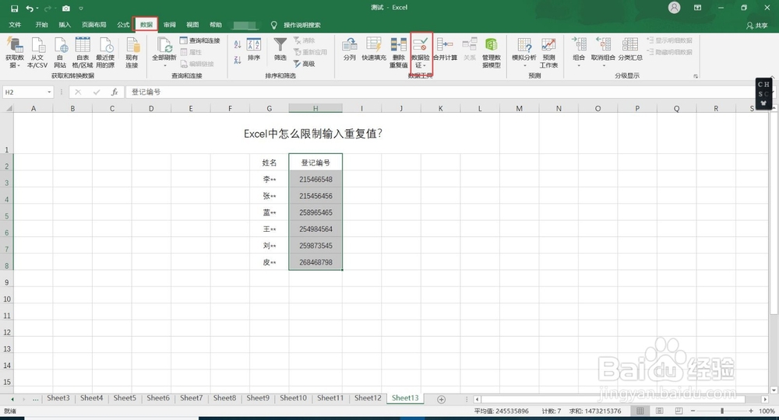Viewport: 779px width, 420px height.
Task: Click Flash Fill (快速填充)
Action: click(x=374, y=50)
